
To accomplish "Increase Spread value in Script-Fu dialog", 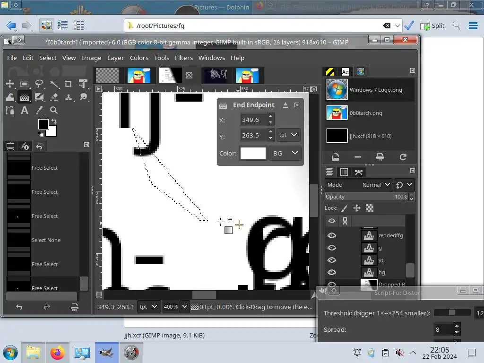I will (x=457, y=326).
